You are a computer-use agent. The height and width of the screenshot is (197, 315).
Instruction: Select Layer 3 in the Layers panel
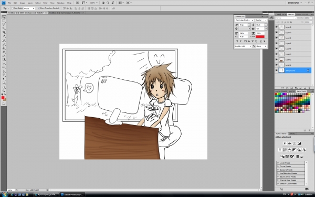click(x=293, y=54)
